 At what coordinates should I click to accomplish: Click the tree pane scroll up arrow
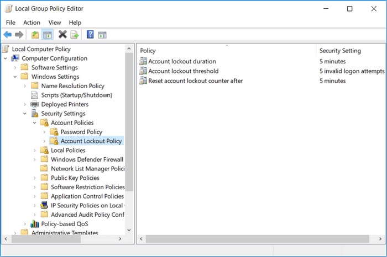(x=129, y=49)
